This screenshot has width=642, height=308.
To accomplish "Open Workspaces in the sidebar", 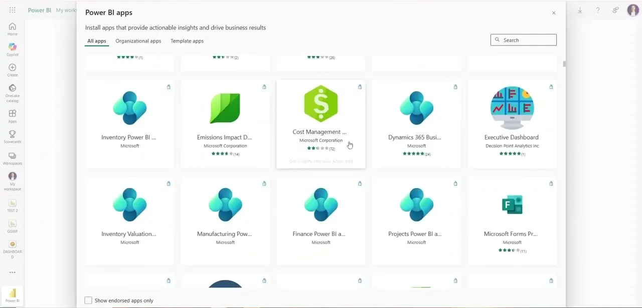I will (13, 158).
